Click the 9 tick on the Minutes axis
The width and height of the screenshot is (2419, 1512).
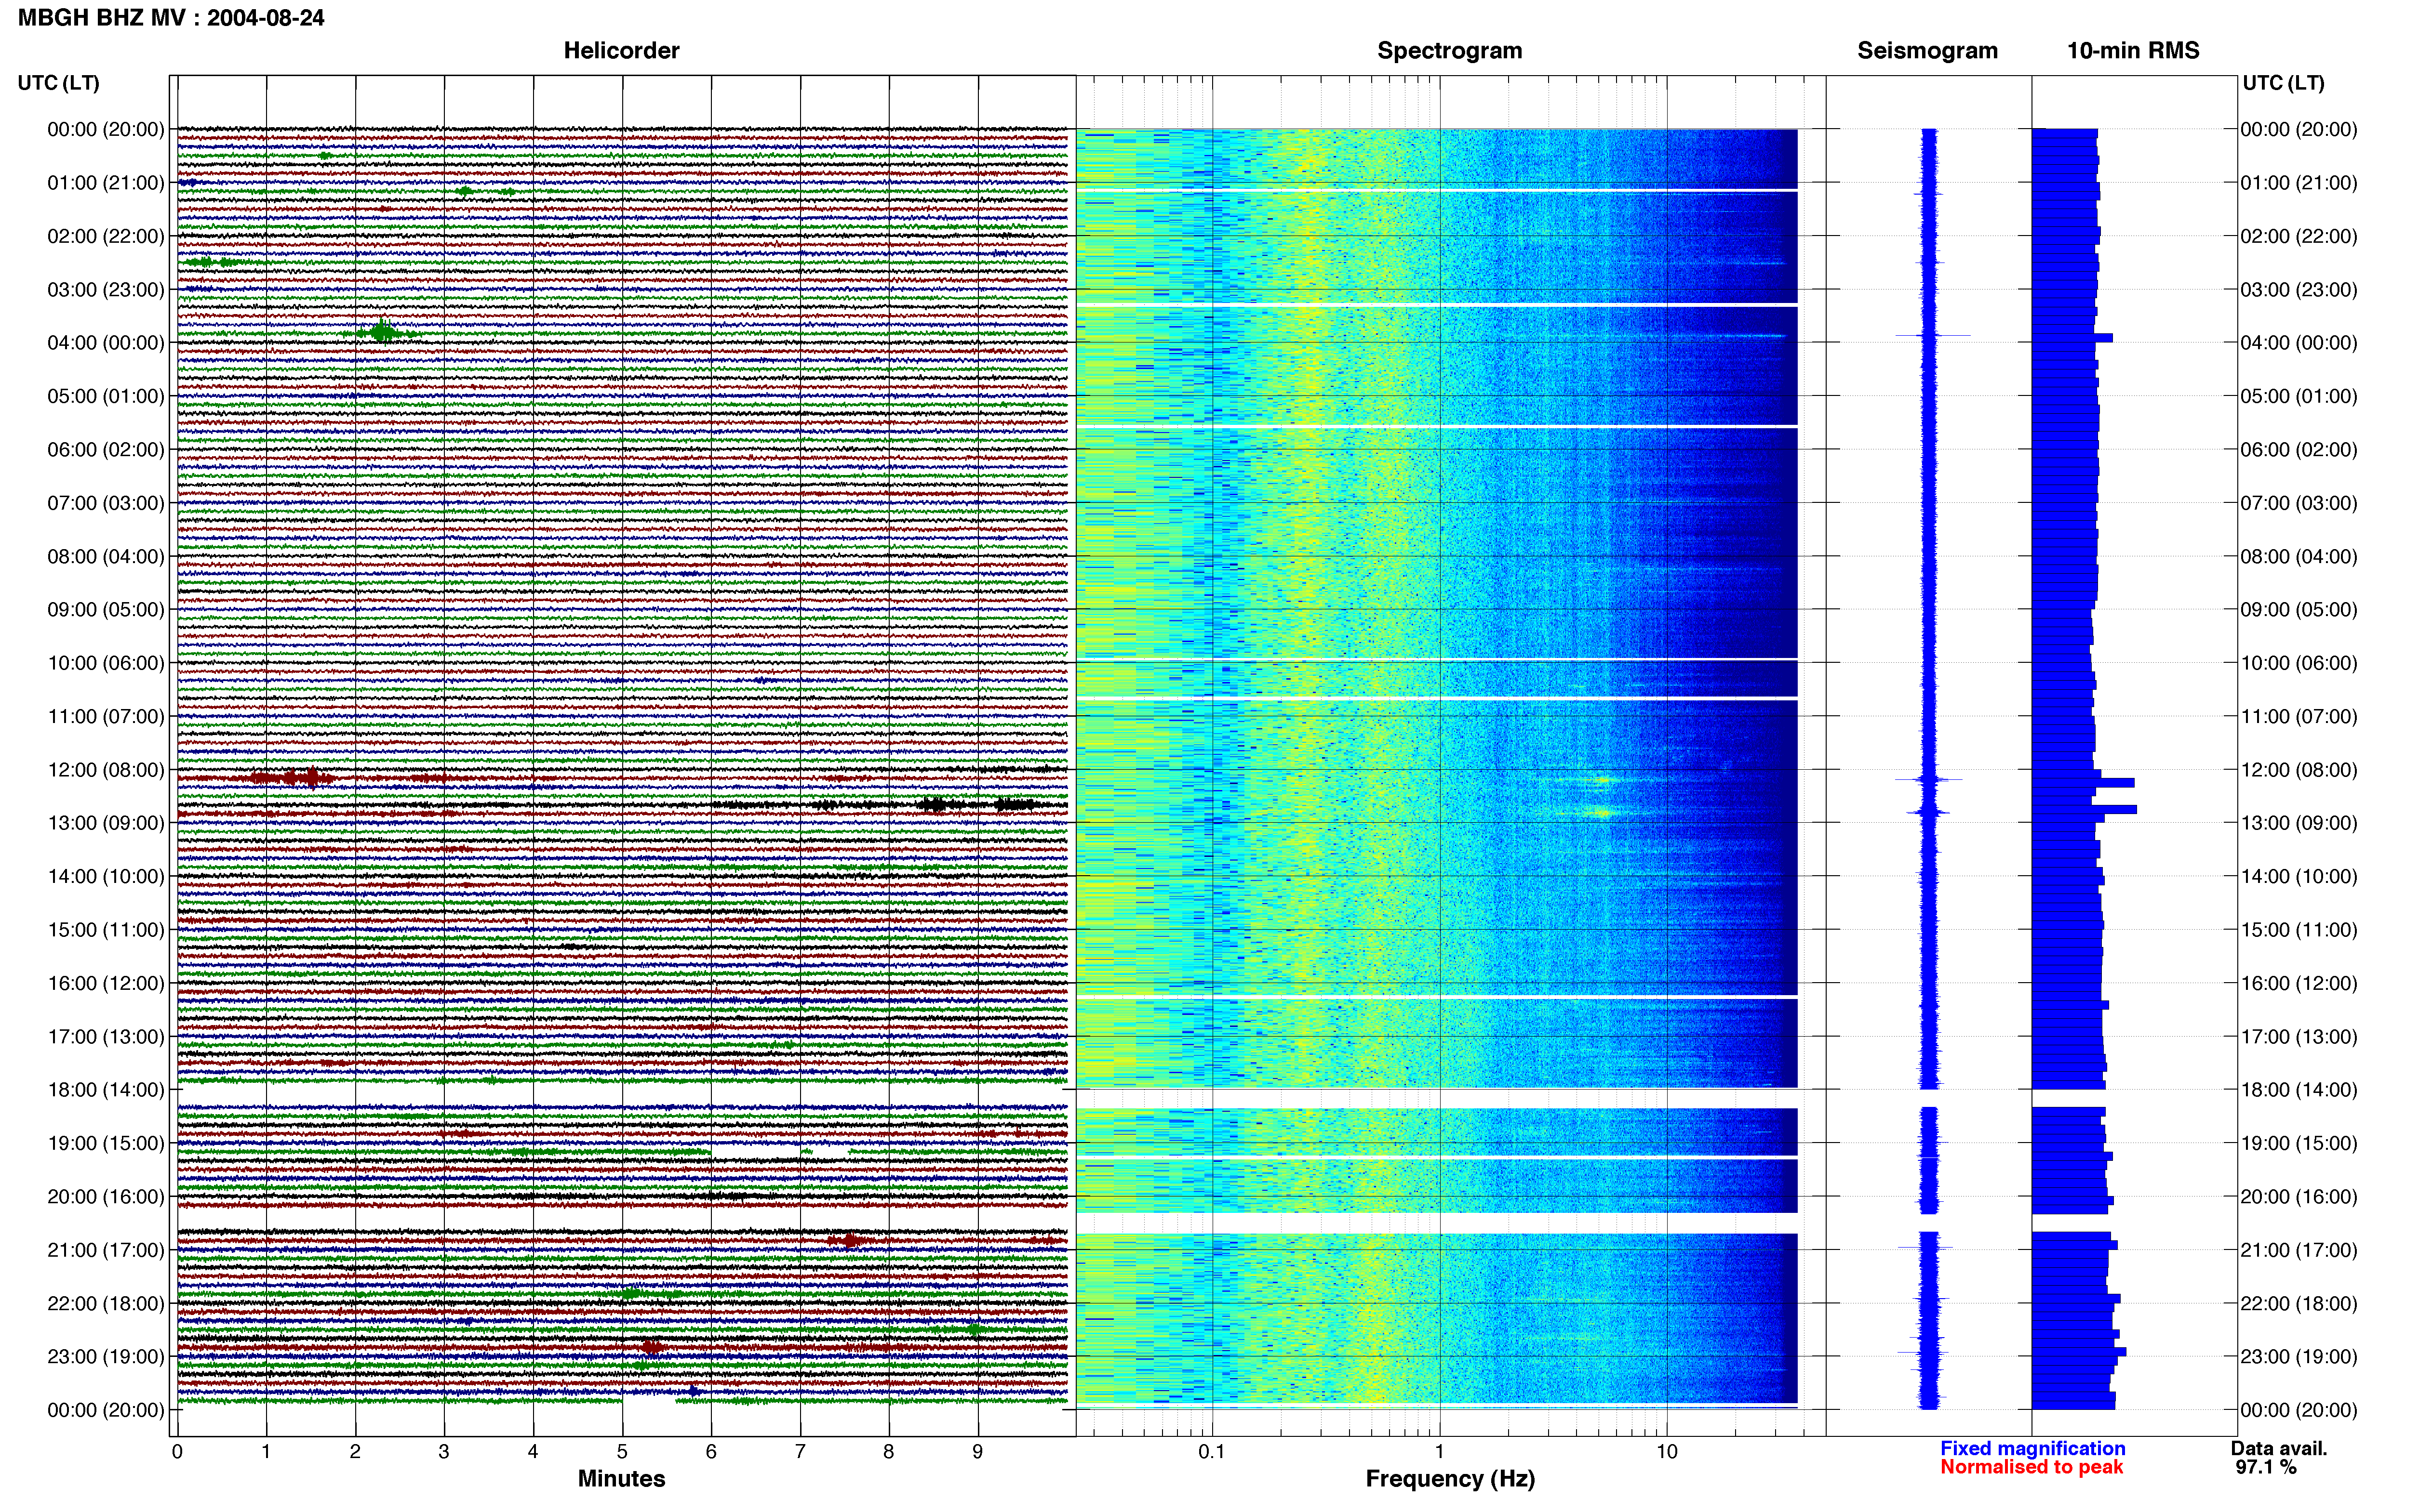978,1451
